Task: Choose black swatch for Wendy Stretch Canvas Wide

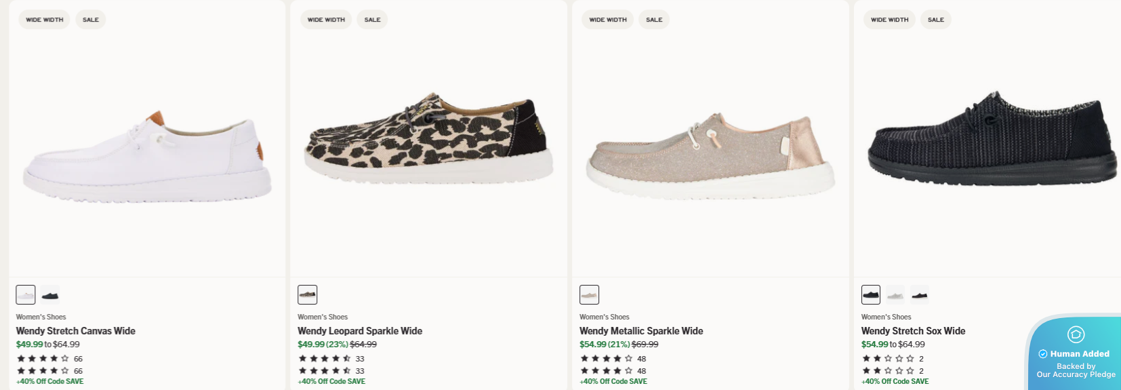Action: point(50,295)
